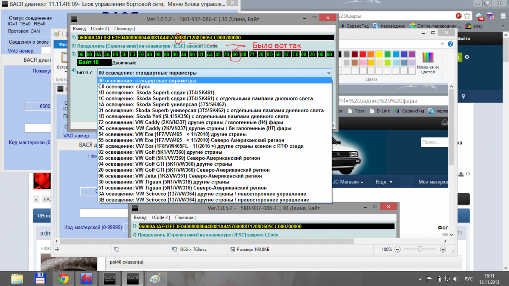509x286 pixels.
Task: Choose 1A Skoda Superb универсал (3T5/SK462)
Action: tap(214, 104)
